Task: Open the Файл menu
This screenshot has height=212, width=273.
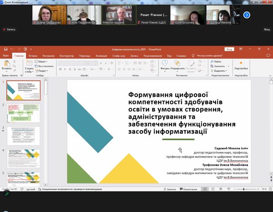Action: (6, 56)
